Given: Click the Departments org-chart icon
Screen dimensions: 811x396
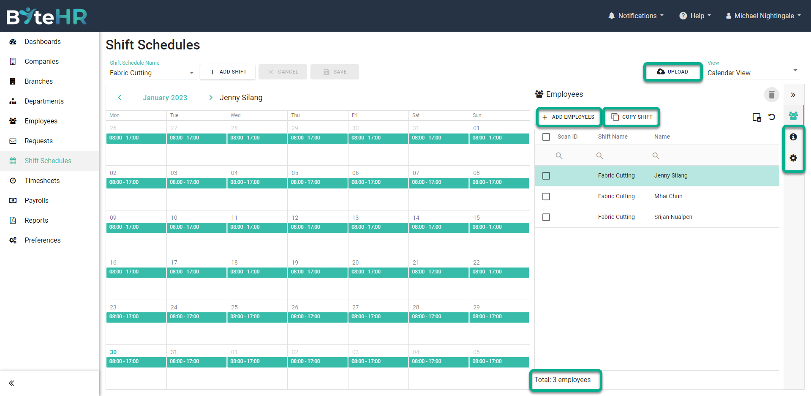Looking at the screenshot, I should click(13, 101).
